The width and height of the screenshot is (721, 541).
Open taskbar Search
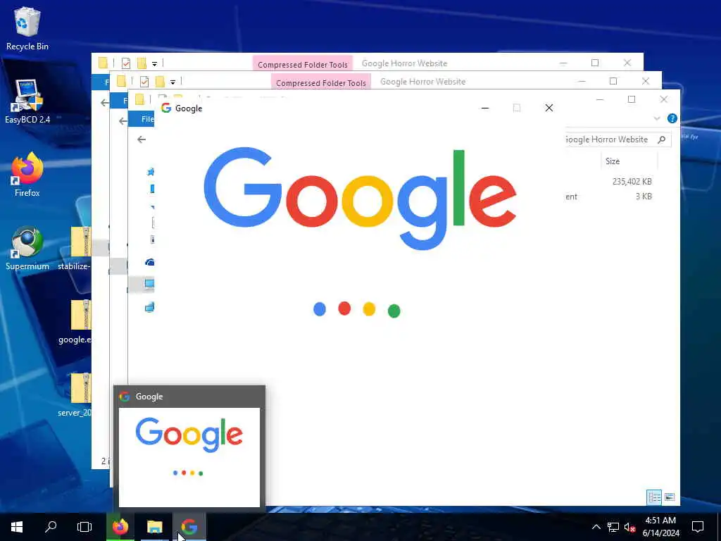51,527
